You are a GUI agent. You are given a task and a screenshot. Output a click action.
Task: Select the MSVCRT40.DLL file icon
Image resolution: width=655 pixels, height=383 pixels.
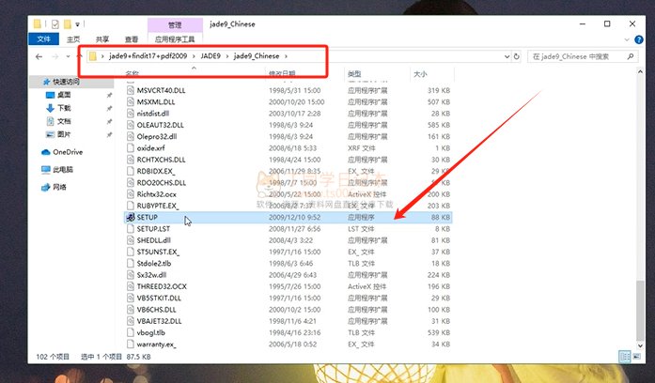131,90
